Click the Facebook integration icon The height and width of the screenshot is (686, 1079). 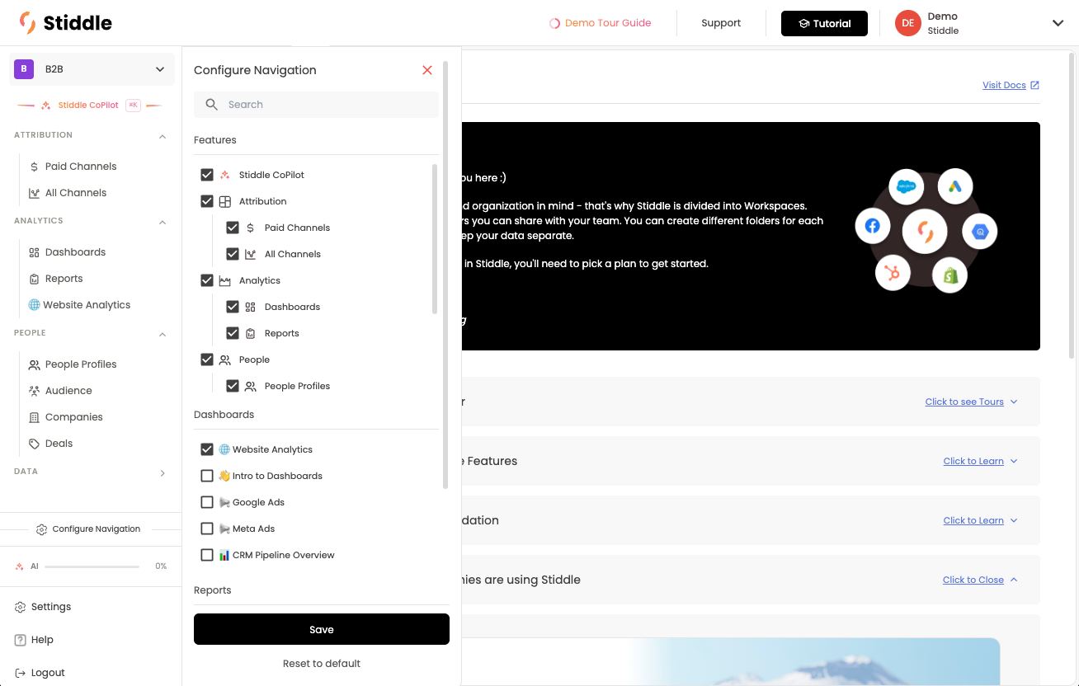coord(872,226)
